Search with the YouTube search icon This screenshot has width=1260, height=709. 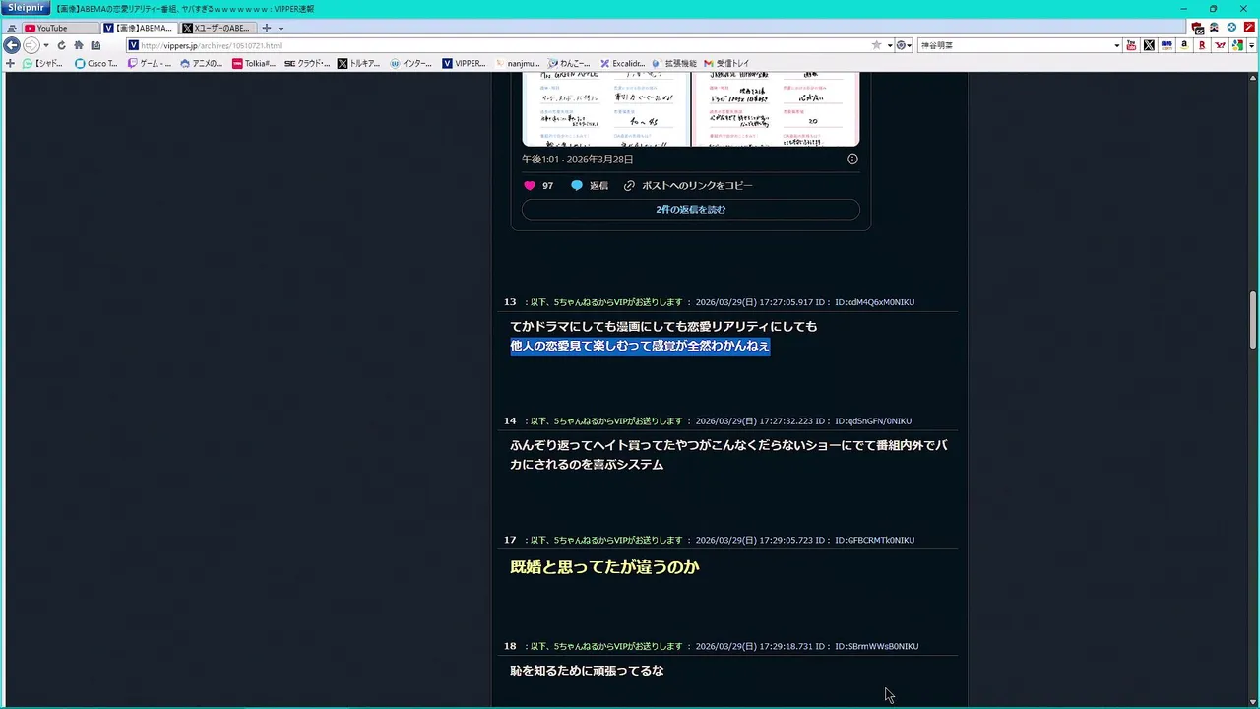click(1131, 45)
